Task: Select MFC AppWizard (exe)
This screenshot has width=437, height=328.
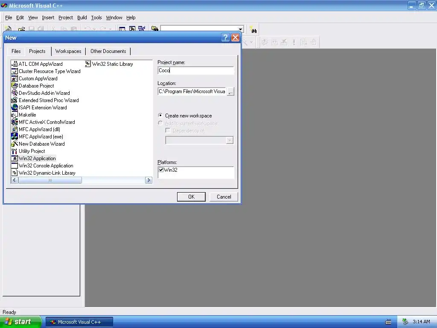Action: click(x=37, y=136)
